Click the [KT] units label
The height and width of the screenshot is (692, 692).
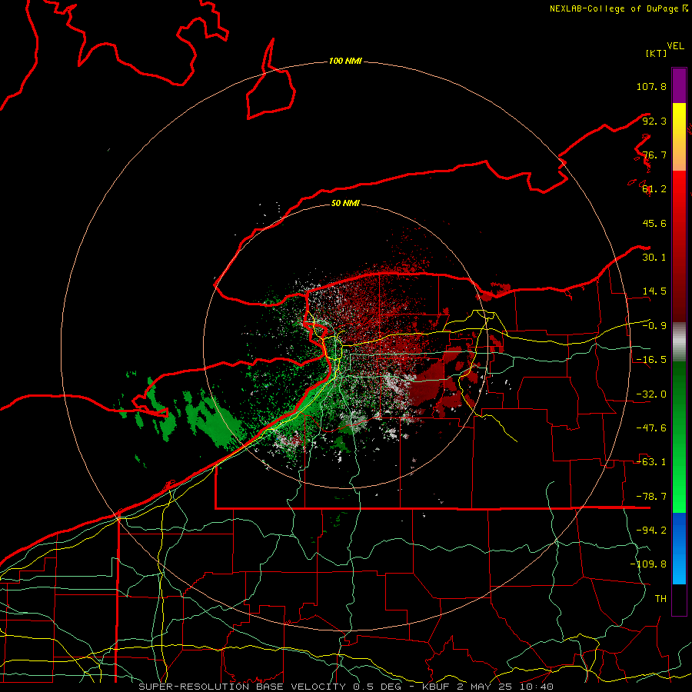pos(657,53)
